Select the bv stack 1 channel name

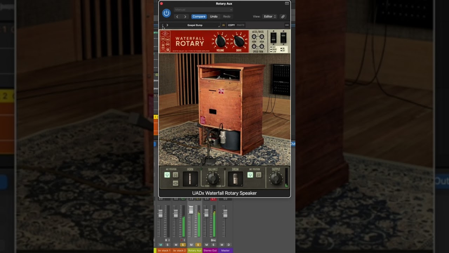click(164, 251)
